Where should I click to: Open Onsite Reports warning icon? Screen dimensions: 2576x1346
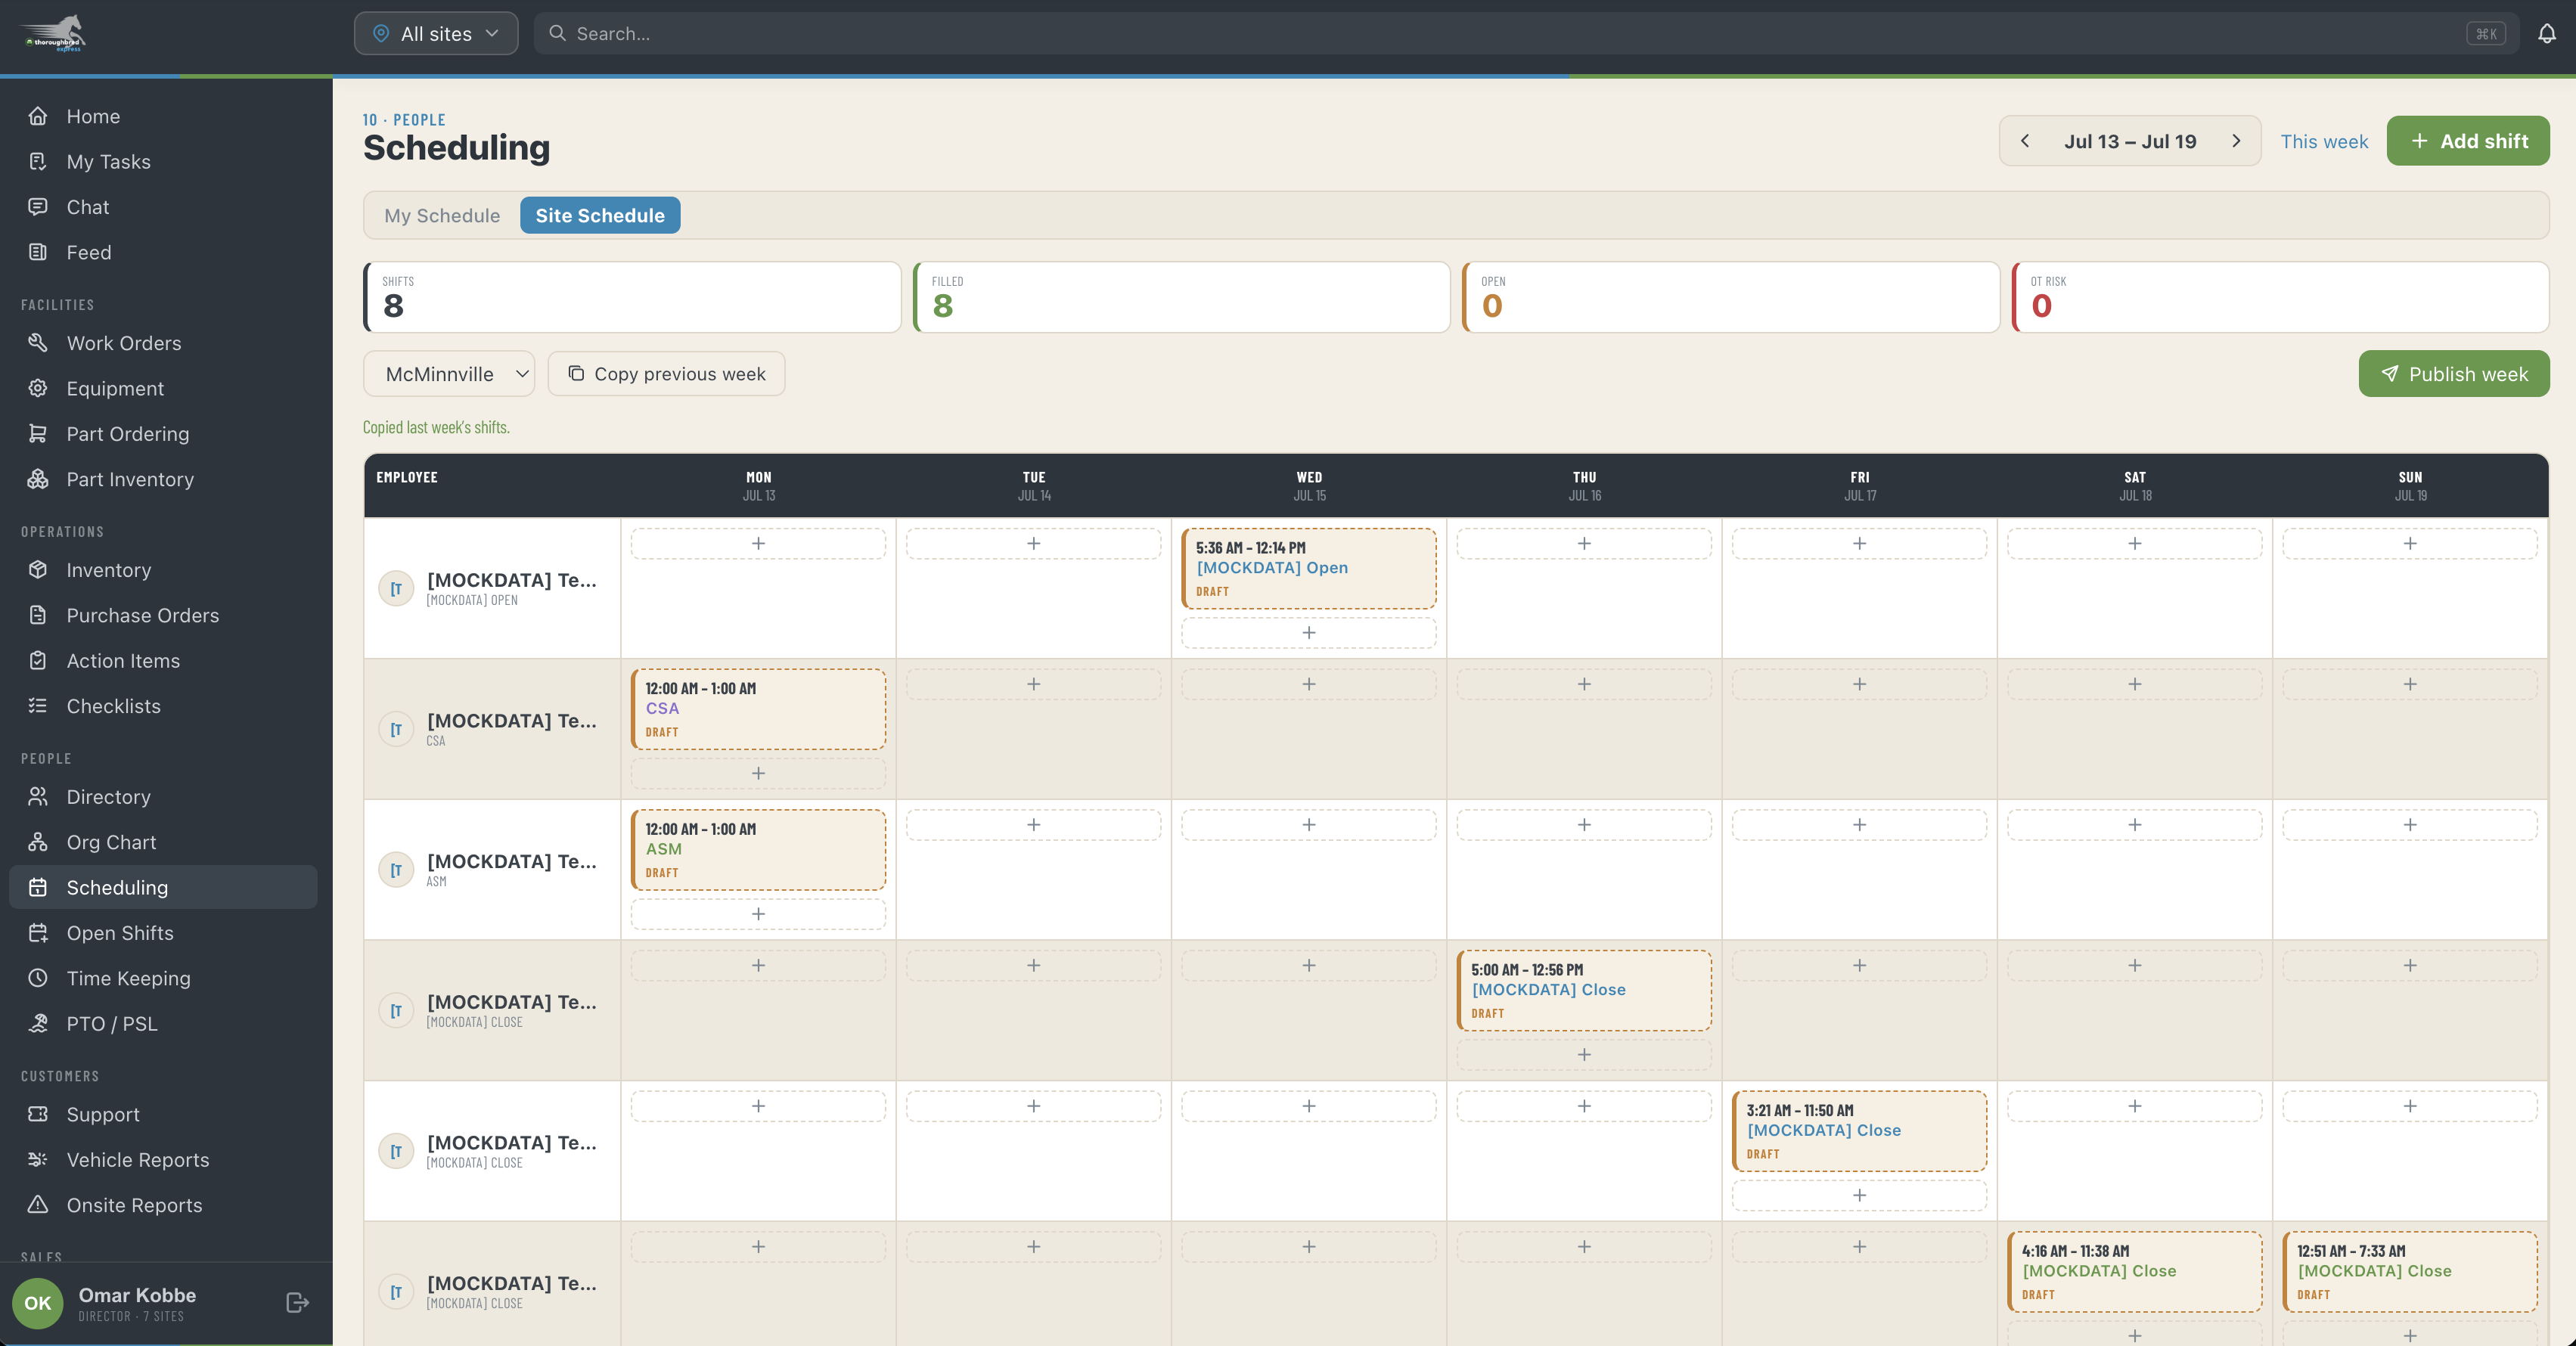click(x=38, y=1205)
